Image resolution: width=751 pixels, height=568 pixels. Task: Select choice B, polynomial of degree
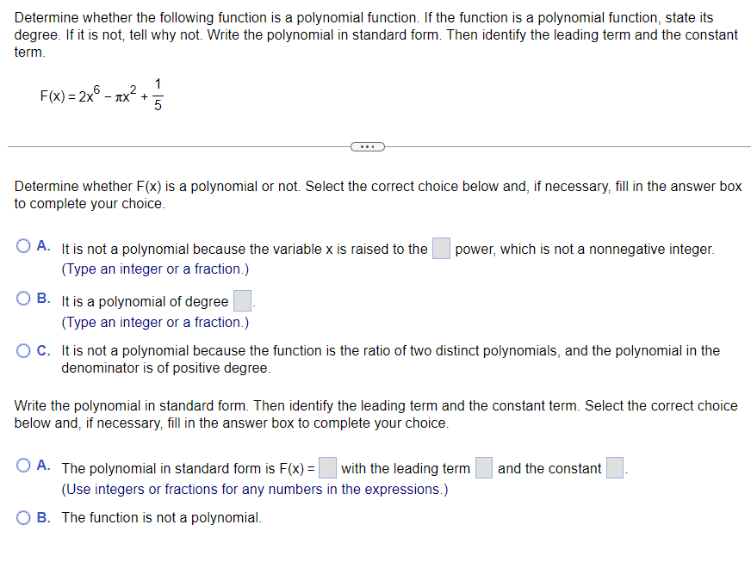[22, 299]
